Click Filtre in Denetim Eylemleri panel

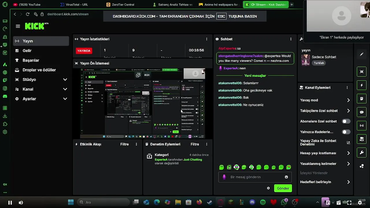(x=195, y=144)
